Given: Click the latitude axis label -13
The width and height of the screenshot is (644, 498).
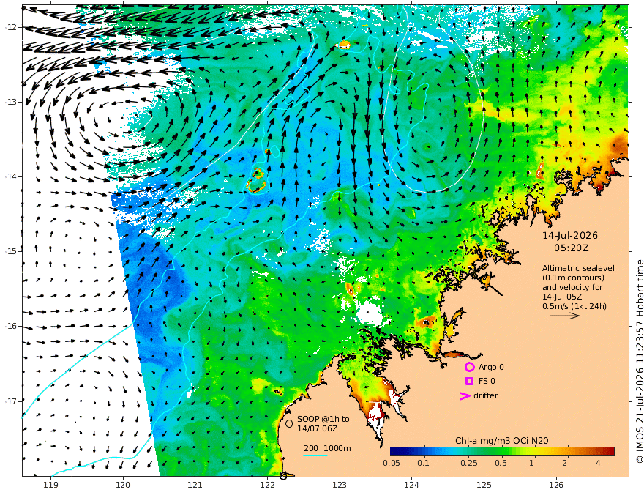Looking at the screenshot, I should click(11, 102).
